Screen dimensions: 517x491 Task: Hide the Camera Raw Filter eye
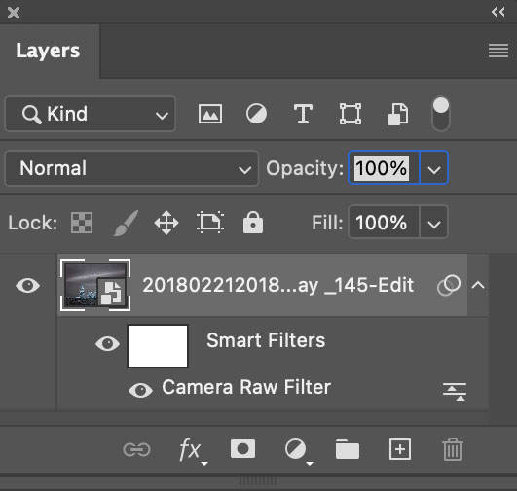point(140,390)
